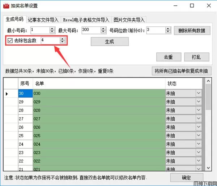The height and width of the screenshot is (186, 217).
Task: Open status dropdown for row 026
Action: 199,127
